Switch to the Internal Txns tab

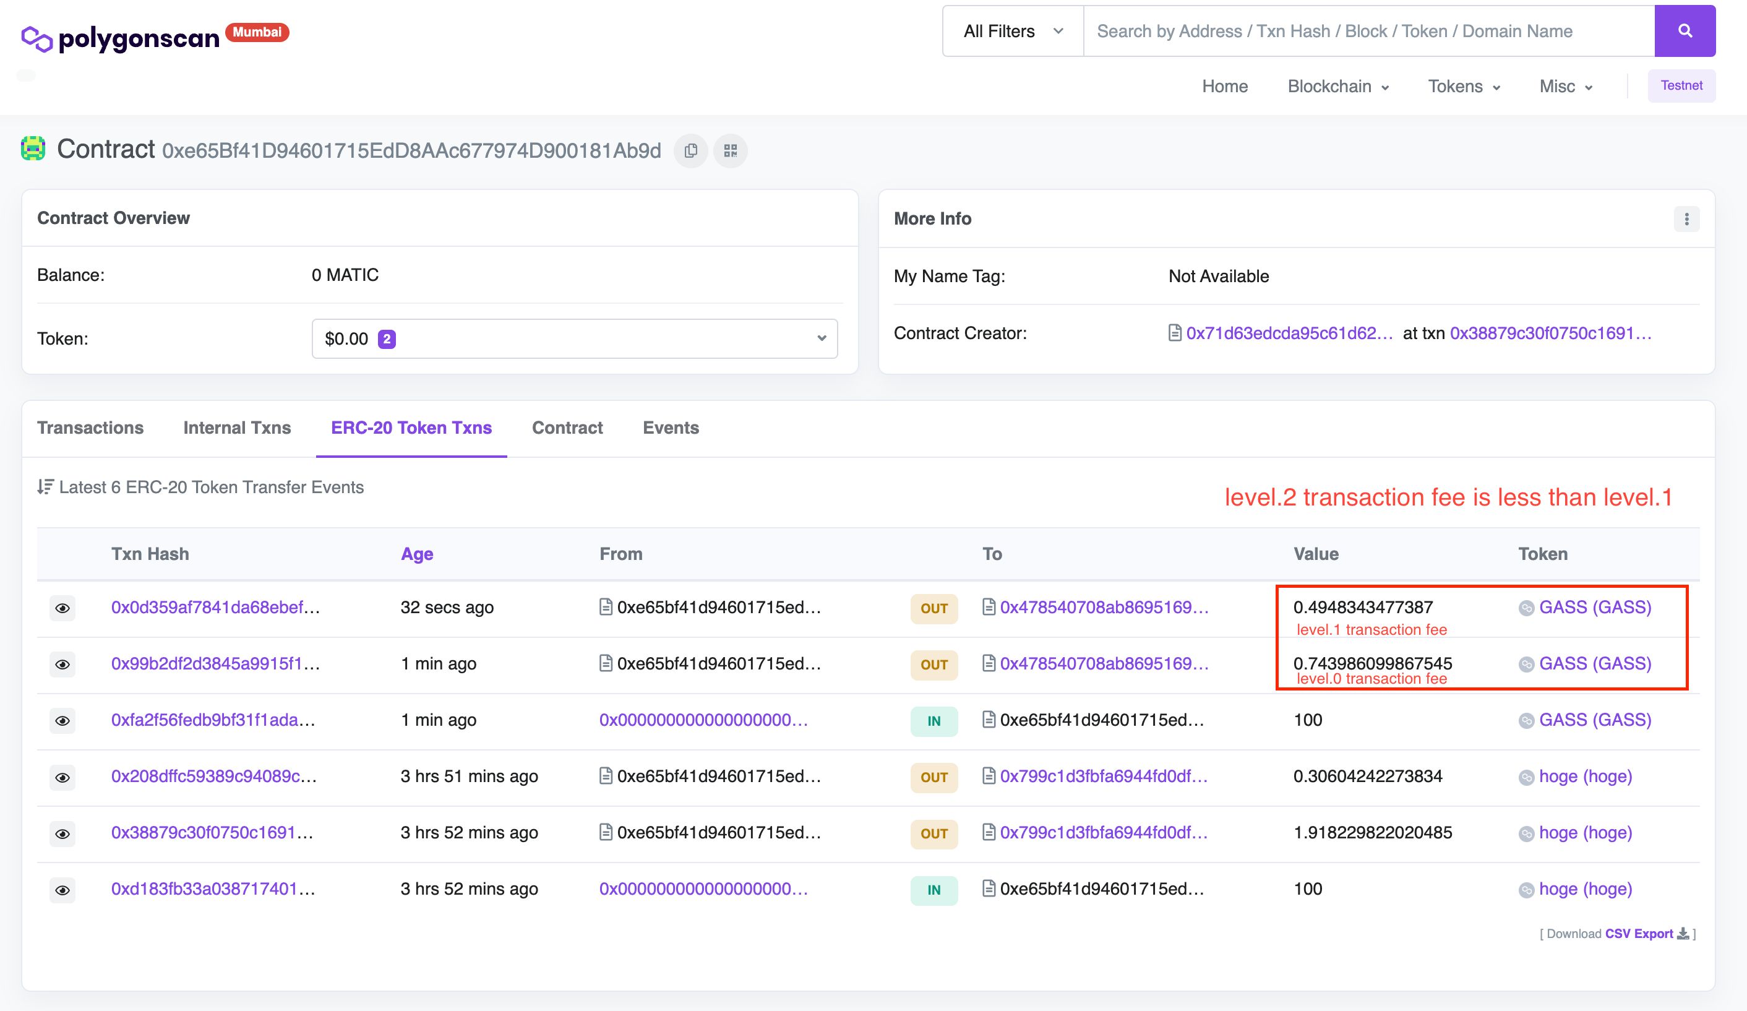click(x=237, y=428)
